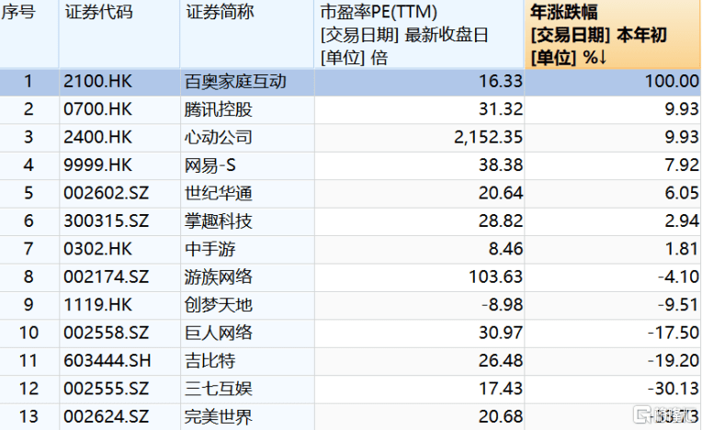
Task: Select stock code 002174.SZ
Action: click(106, 277)
